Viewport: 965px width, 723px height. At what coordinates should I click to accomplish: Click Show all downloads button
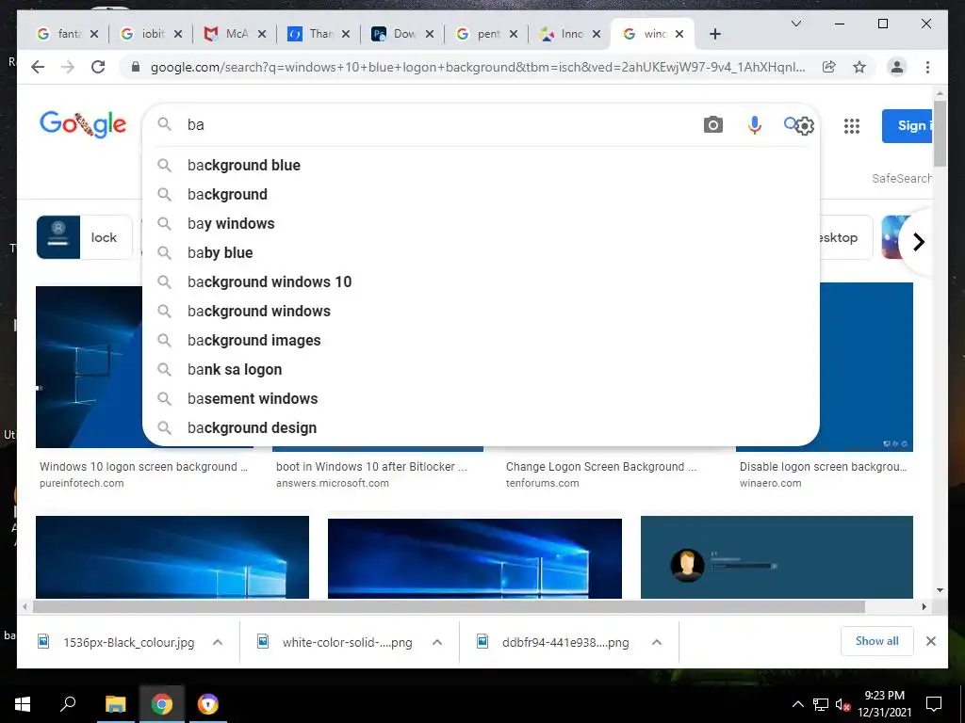click(876, 641)
